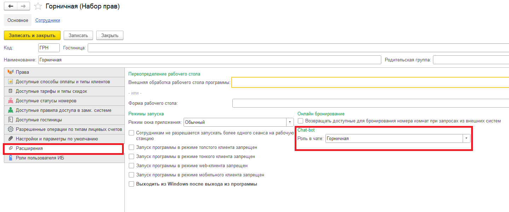Click the icon beside Доступные правила доступа
The image size is (509, 212).
click(x=10, y=110)
